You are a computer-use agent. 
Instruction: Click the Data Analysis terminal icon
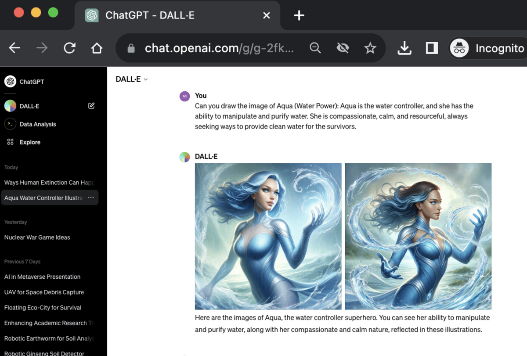pos(10,124)
